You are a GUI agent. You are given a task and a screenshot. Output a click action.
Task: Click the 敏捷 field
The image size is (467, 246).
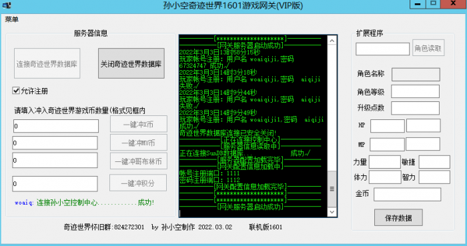[x=434, y=162]
